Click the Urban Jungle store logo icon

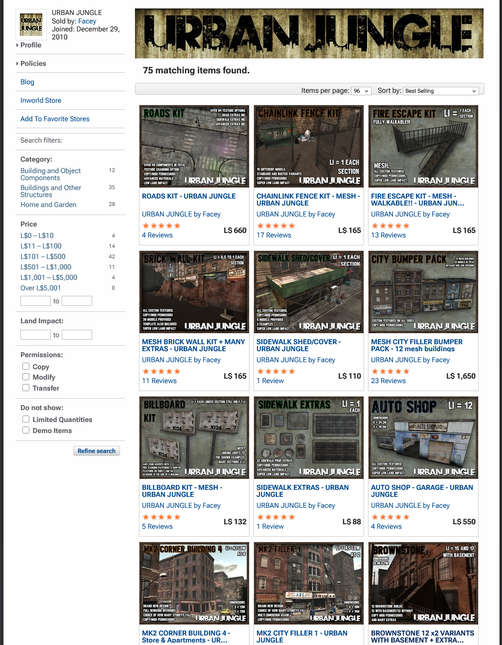(31, 24)
